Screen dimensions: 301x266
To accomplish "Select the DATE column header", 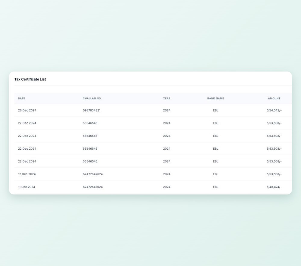I will (x=21, y=99).
